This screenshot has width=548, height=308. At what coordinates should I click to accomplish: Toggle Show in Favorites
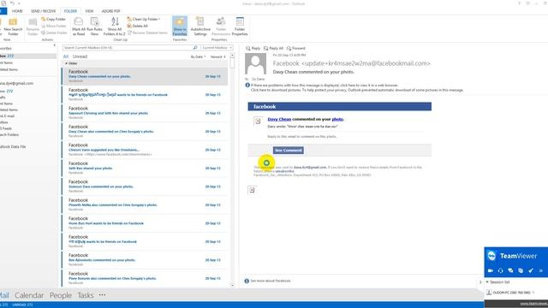[180, 27]
